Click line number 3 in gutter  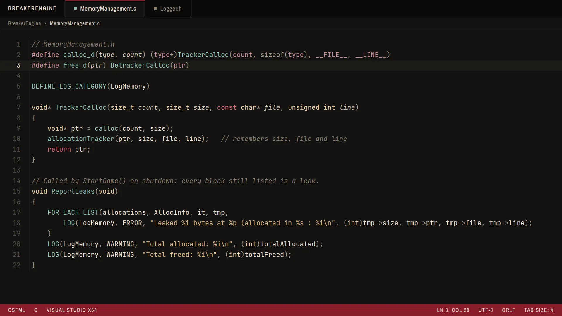[x=18, y=65]
